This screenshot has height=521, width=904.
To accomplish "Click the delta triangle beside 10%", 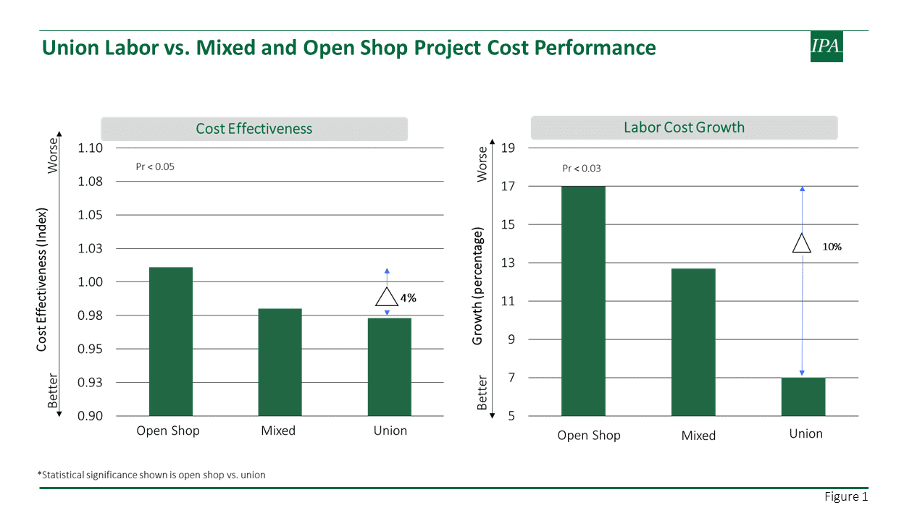I will [802, 244].
